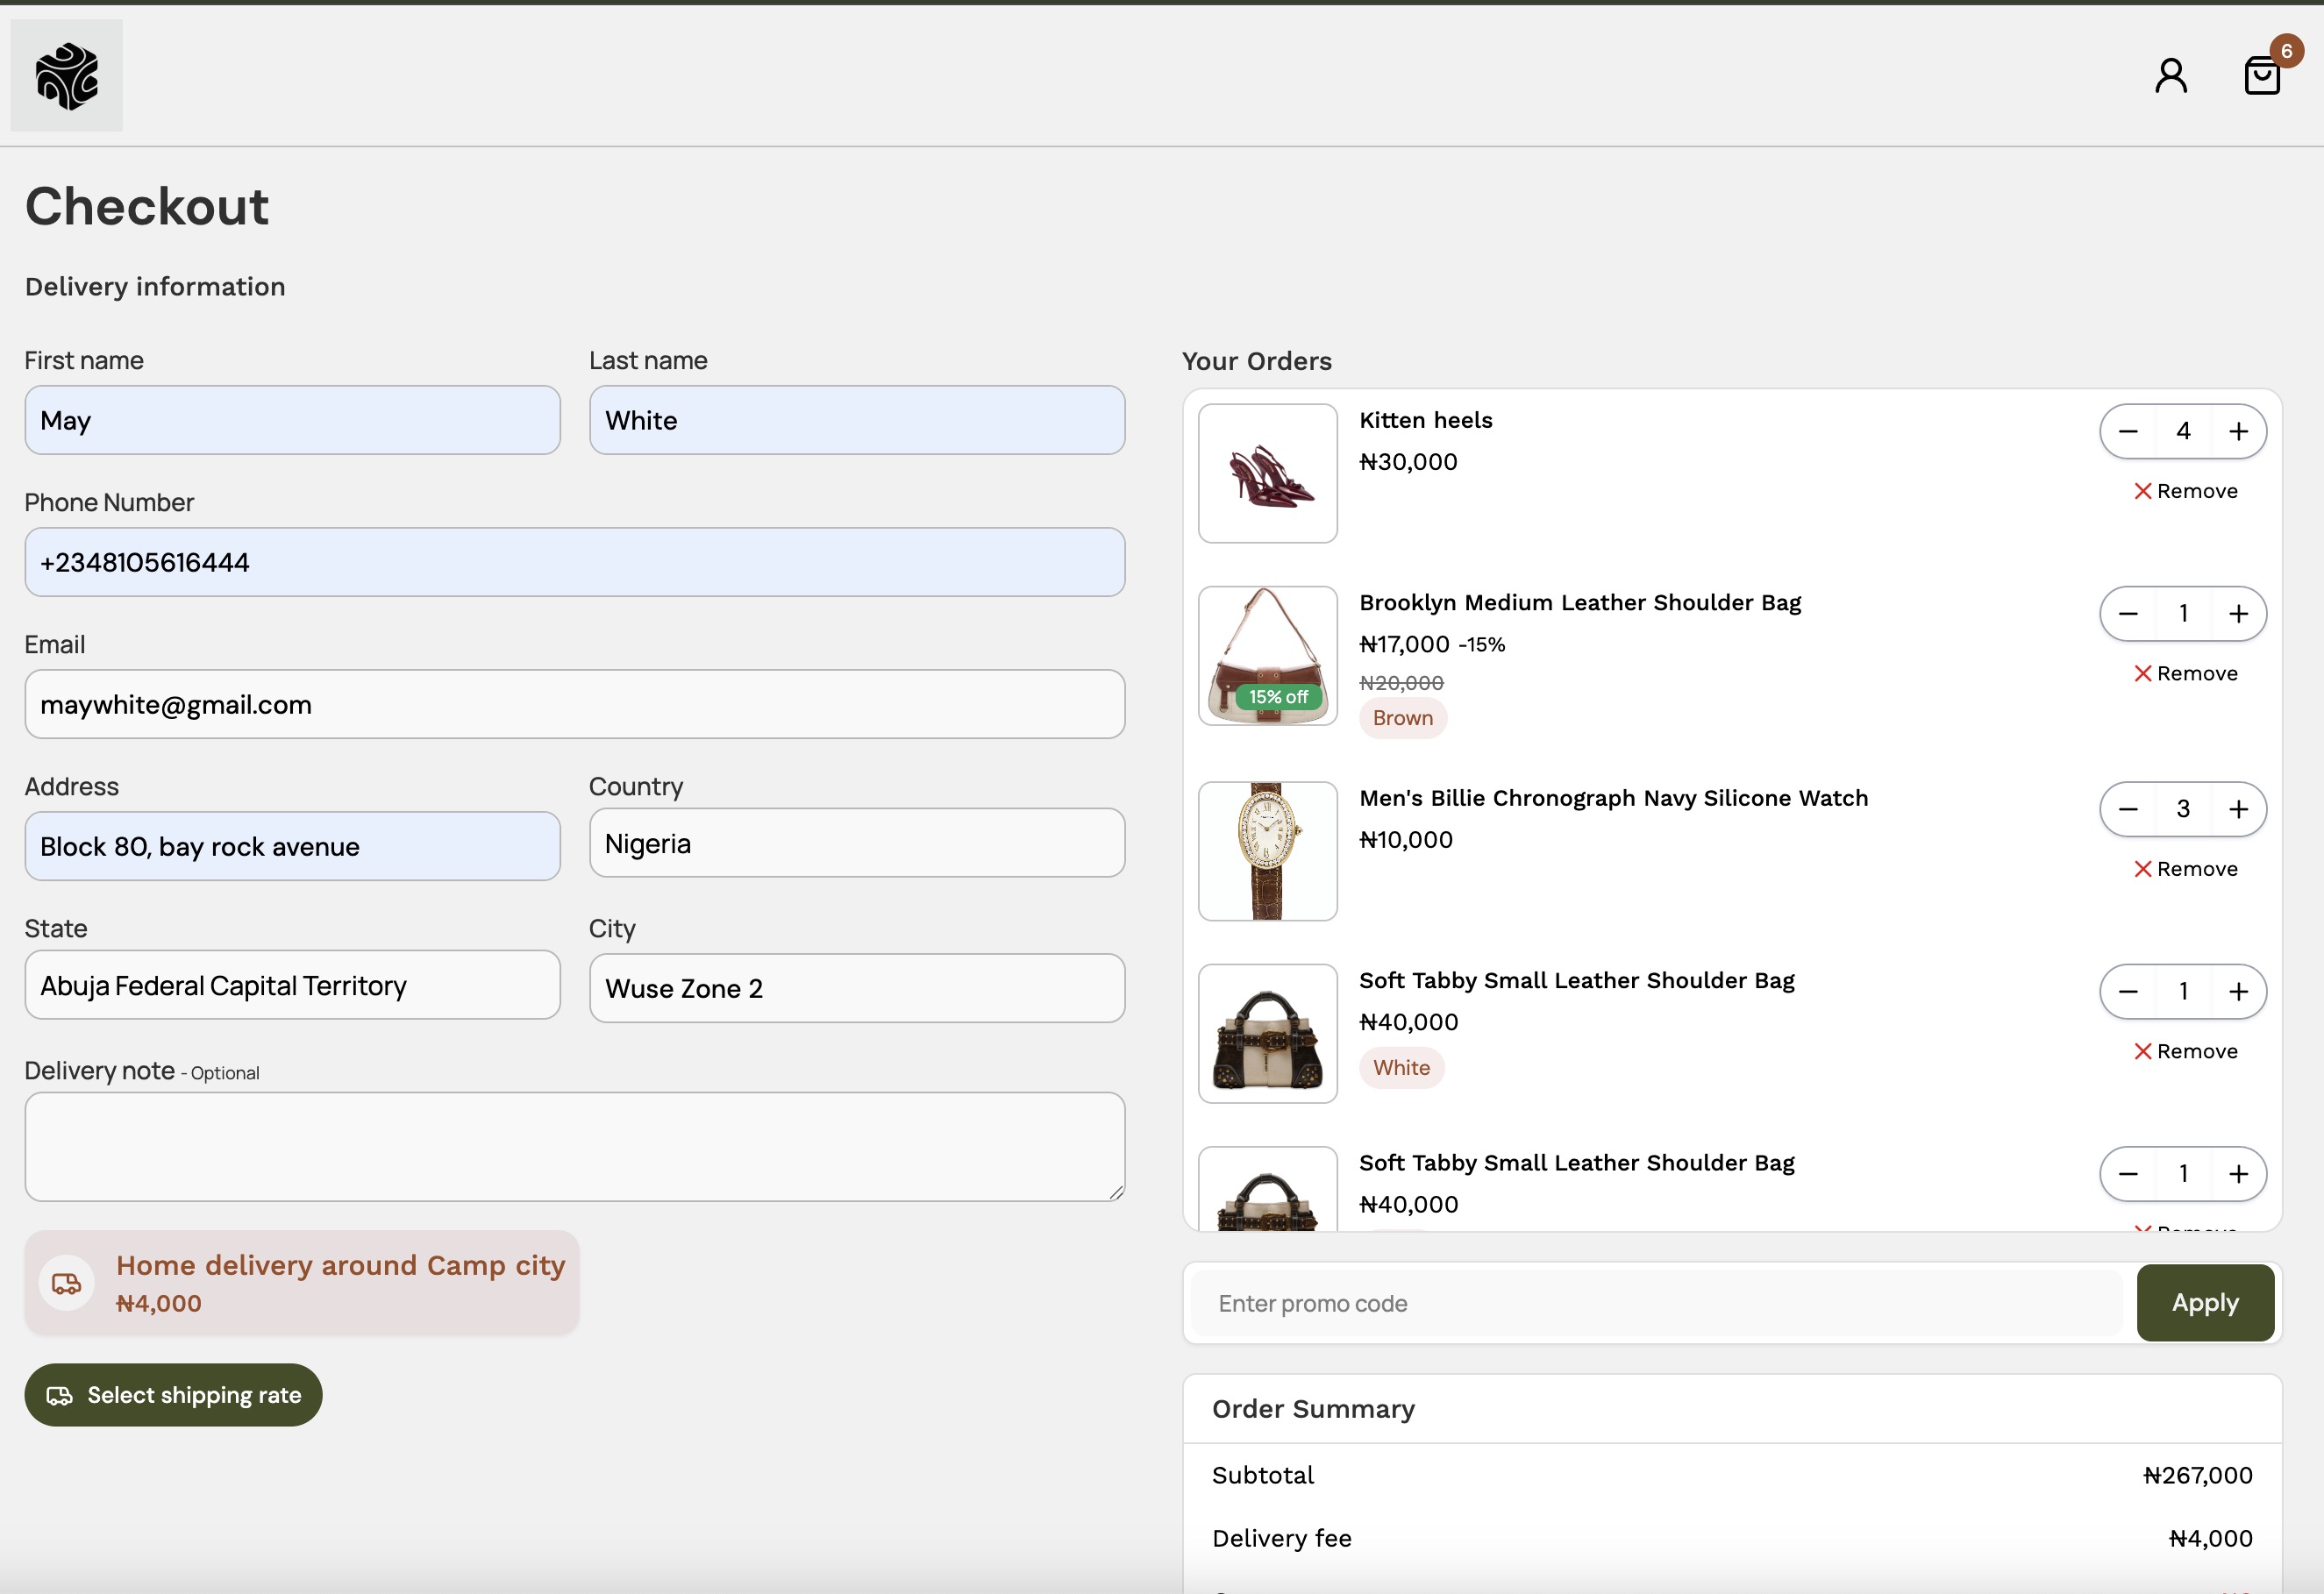Click the Phone Number field

pyautogui.click(x=575, y=562)
